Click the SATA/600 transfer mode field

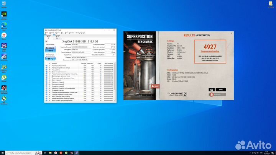pyautogui.click(x=82, y=52)
